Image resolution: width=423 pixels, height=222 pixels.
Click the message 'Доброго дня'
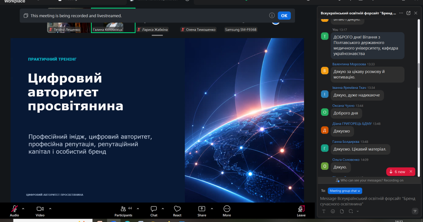[x=346, y=113]
